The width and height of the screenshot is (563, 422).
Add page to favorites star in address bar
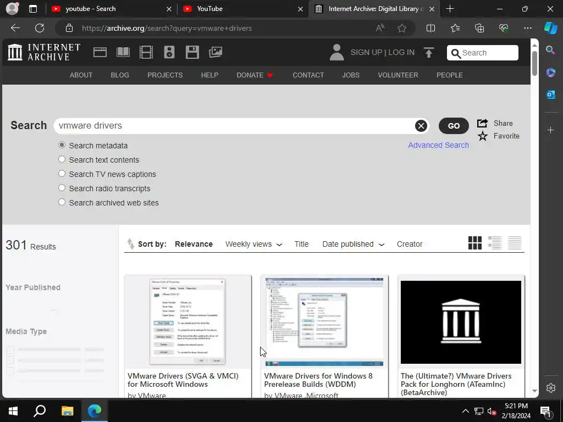click(402, 28)
